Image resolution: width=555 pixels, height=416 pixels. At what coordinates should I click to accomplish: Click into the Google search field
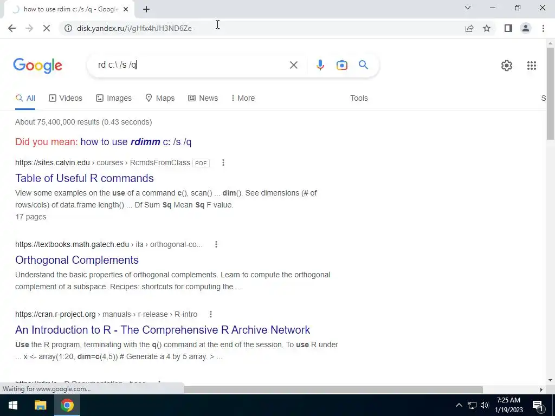[191, 65]
